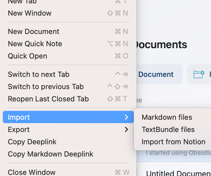Choose Reopen Last Closed Tab
The height and width of the screenshot is (176, 211).
click(x=48, y=99)
